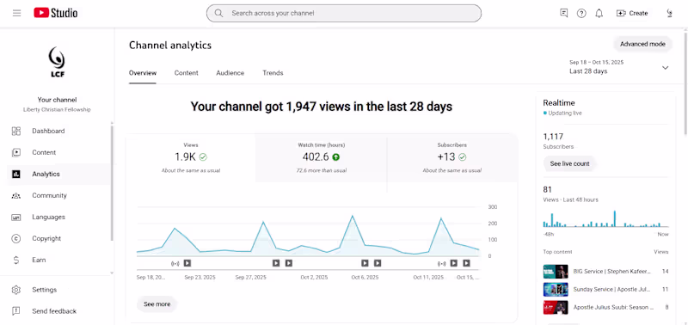Open Apostle Julius Suubi Season thumbnail

click(x=556, y=308)
